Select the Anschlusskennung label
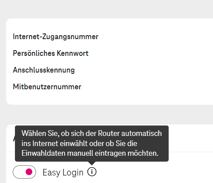Screen dimensions: 213x183 coord(44,70)
